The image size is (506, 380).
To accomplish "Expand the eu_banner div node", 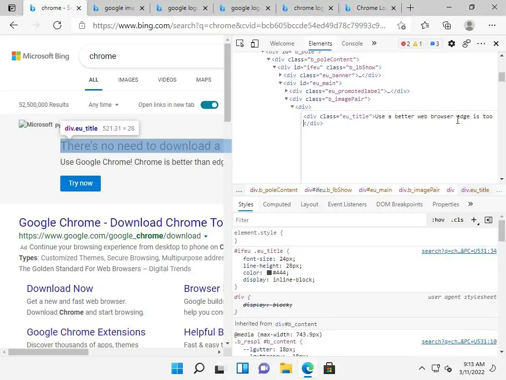I will click(x=280, y=75).
